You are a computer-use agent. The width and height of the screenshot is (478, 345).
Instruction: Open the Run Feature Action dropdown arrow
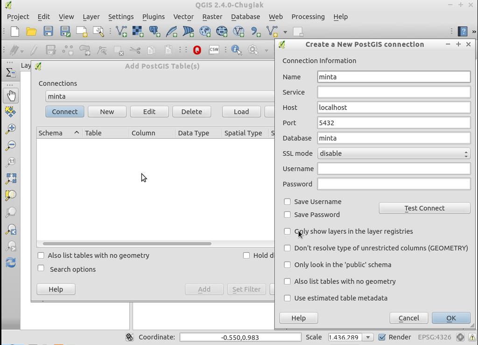tap(267, 50)
